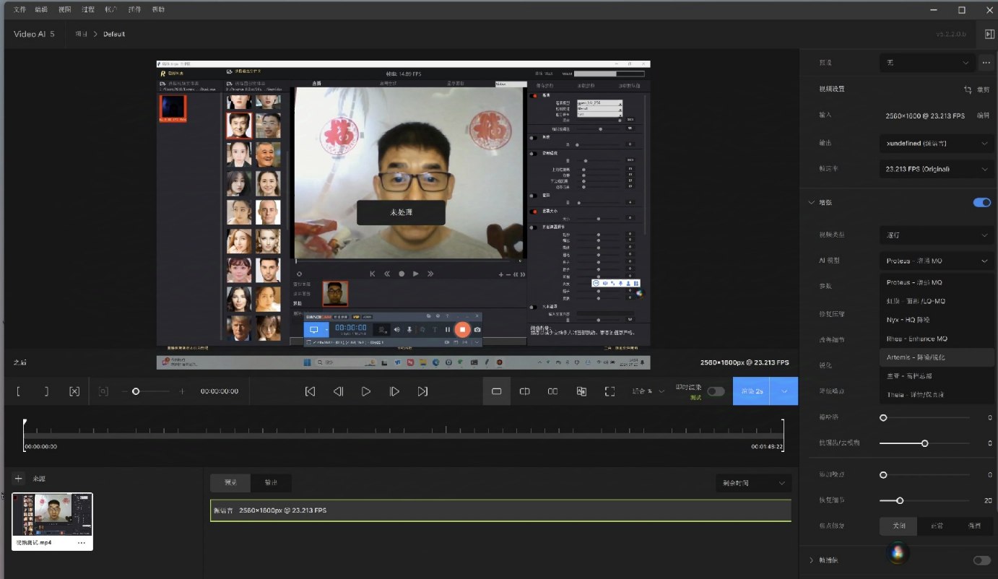This screenshot has height=579, width=998.
Task: Toggle the 增强 enhancement switch off
Action: (982, 202)
